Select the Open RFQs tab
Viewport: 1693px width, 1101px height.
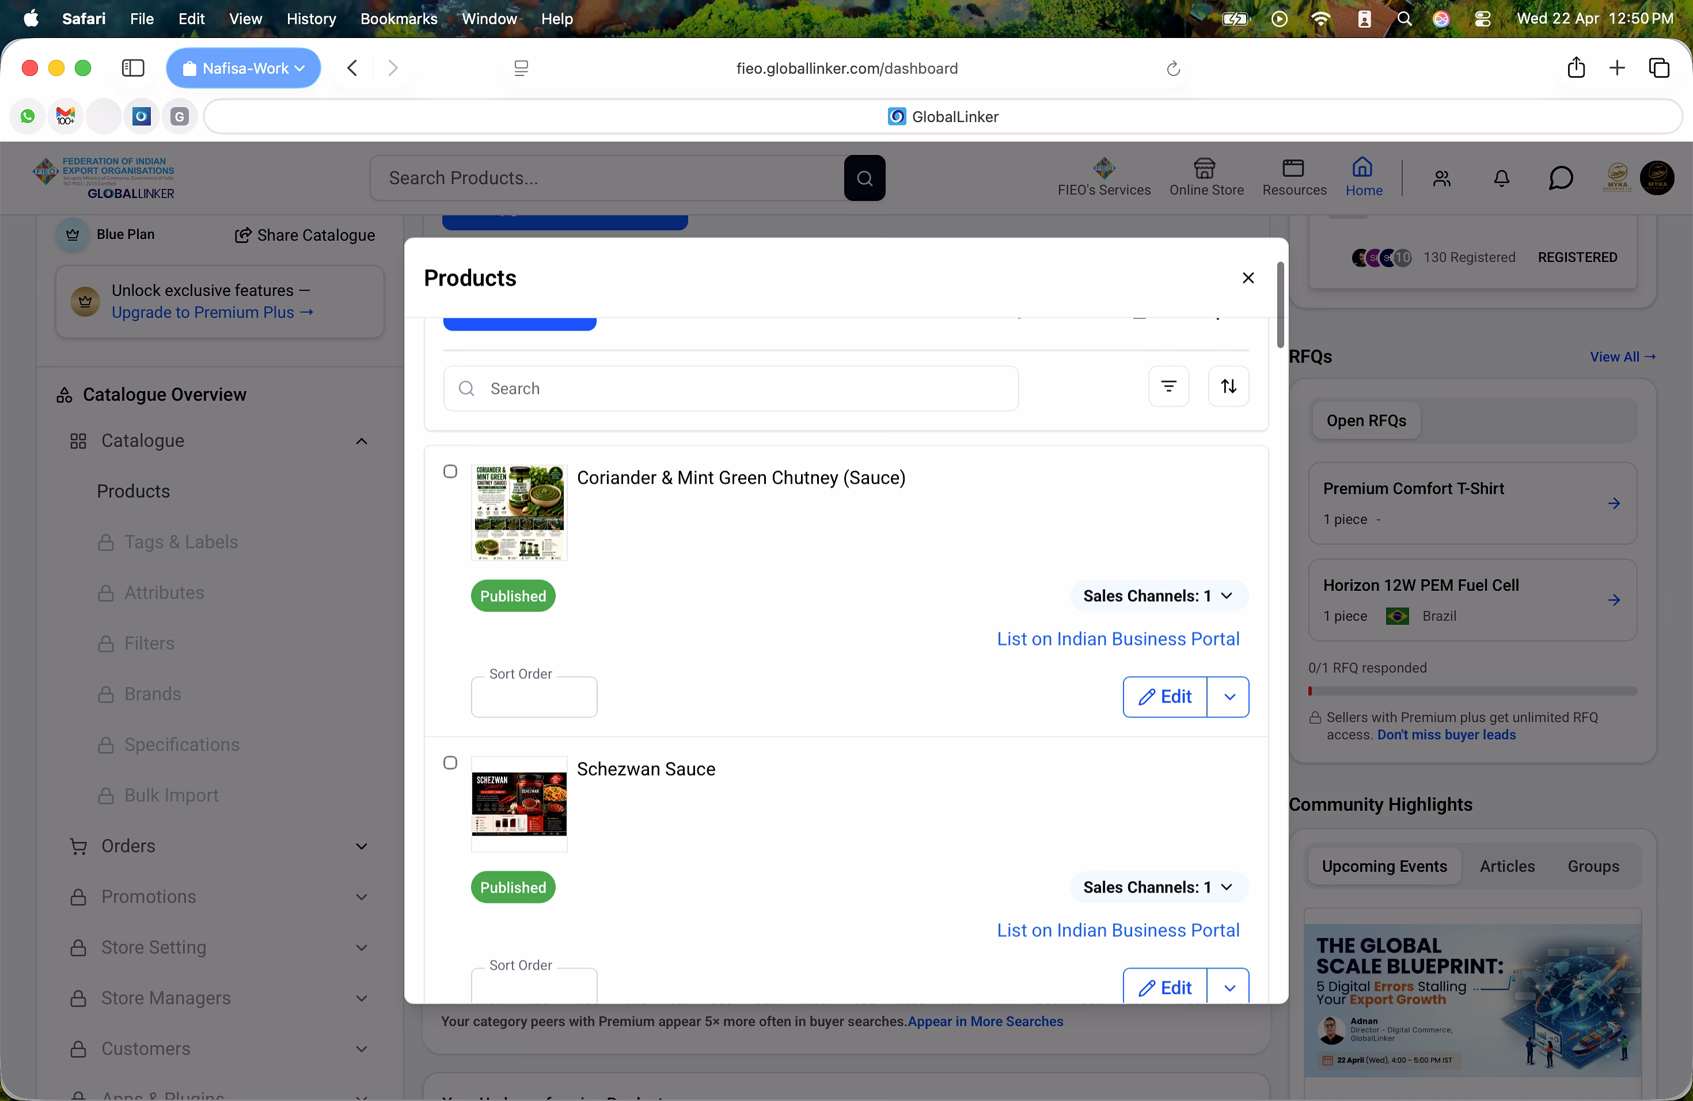[x=1366, y=421]
